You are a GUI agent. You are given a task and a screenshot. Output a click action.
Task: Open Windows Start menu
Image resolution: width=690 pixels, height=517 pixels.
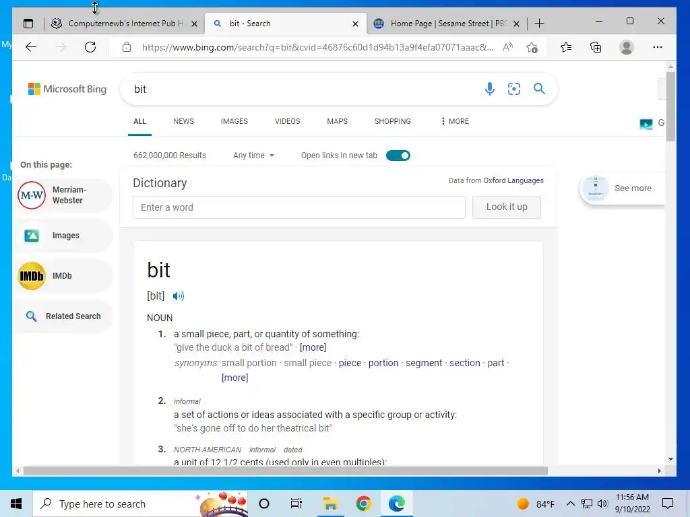(x=16, y=504)
